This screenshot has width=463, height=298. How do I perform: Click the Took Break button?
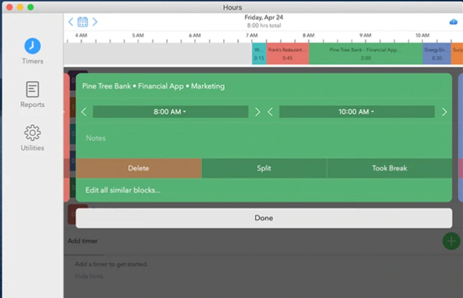(389, 168)
